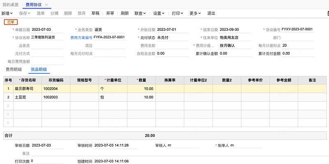The width and height of the screenshot is (329, 164).
Task: Open the 费用方案编号 link
Action: pos(81,37)
